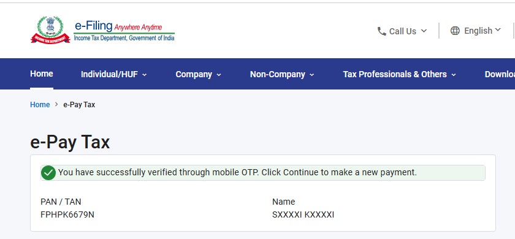Click the masked name SXXXXI KXXXXI
The height and width of the screenshot is (239, 515).
click(303, 214)
